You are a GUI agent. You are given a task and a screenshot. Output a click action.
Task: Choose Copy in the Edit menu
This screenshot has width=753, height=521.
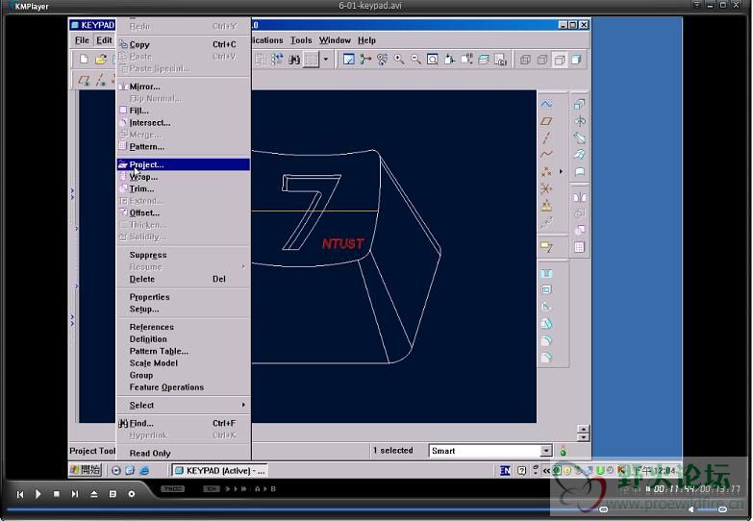pos(183,44)
